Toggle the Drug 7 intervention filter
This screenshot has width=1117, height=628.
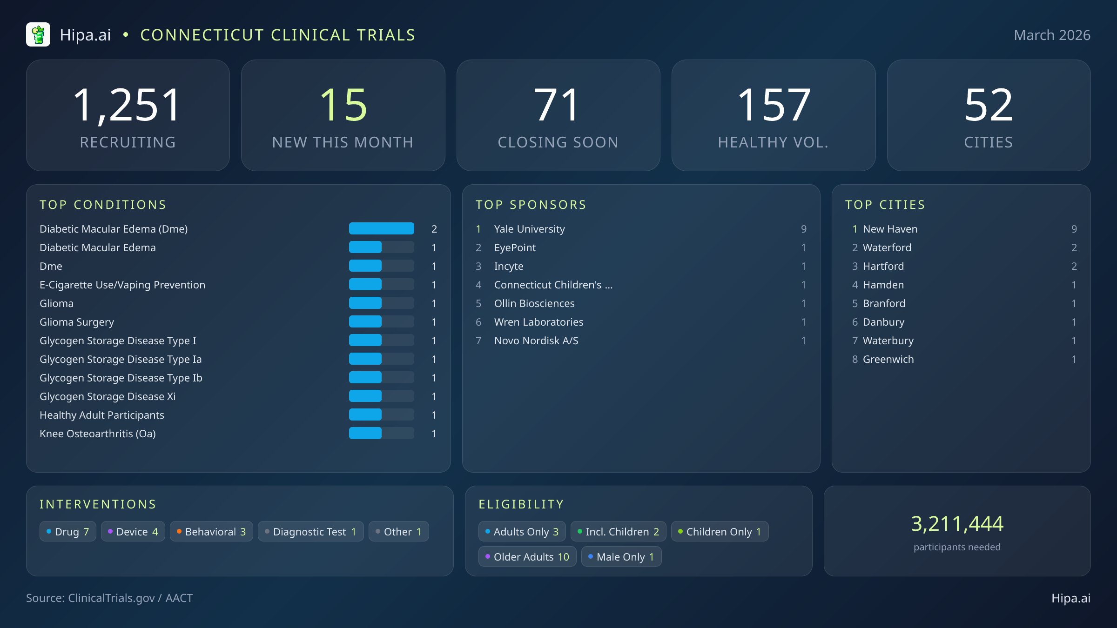[x=67, y=531]
